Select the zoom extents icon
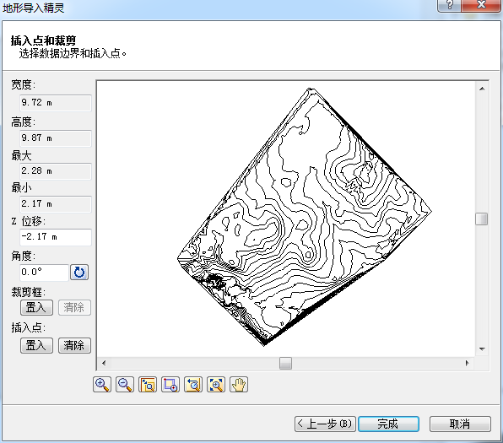Image resolution: width=503 pixels, height=443 pixels. pos(148,384)
